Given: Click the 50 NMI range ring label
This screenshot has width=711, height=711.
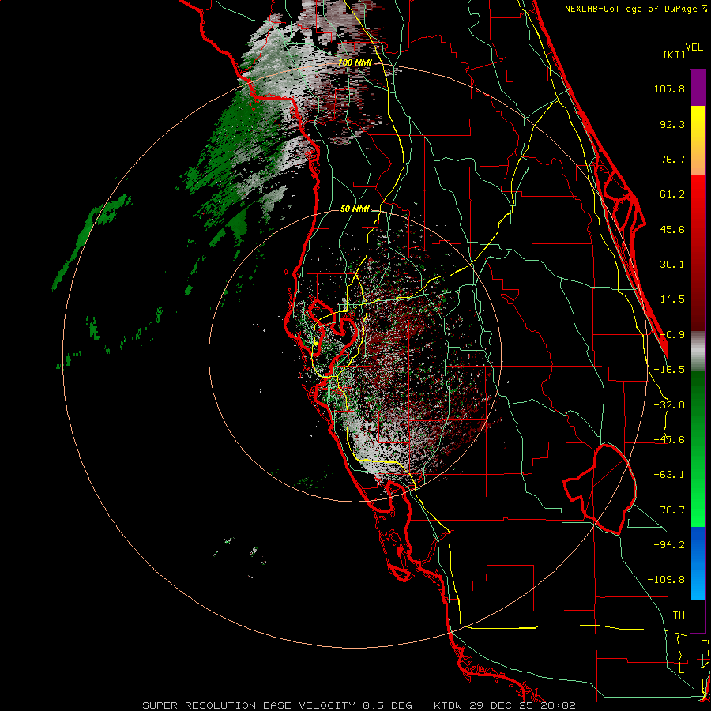Looking at the screenshot, I should click(355, 209).
